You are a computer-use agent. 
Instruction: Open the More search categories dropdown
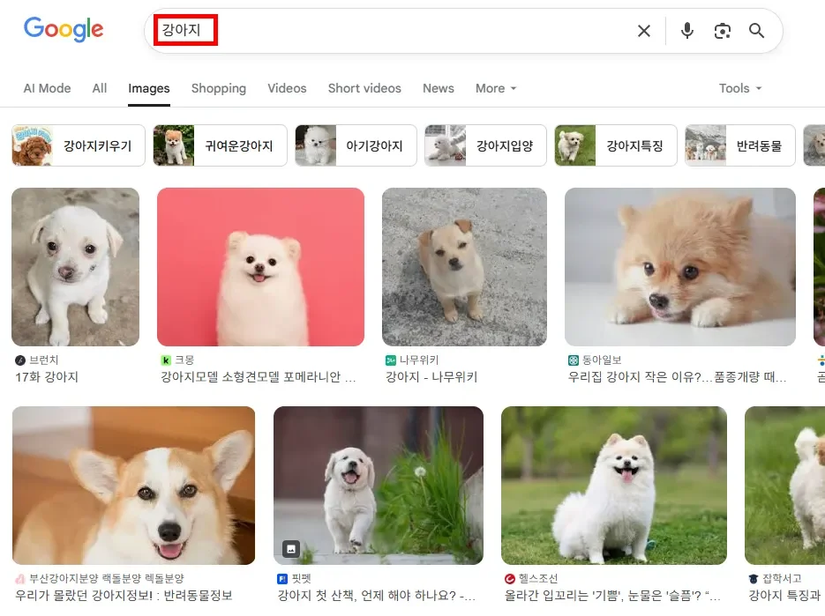click(495, 88)
